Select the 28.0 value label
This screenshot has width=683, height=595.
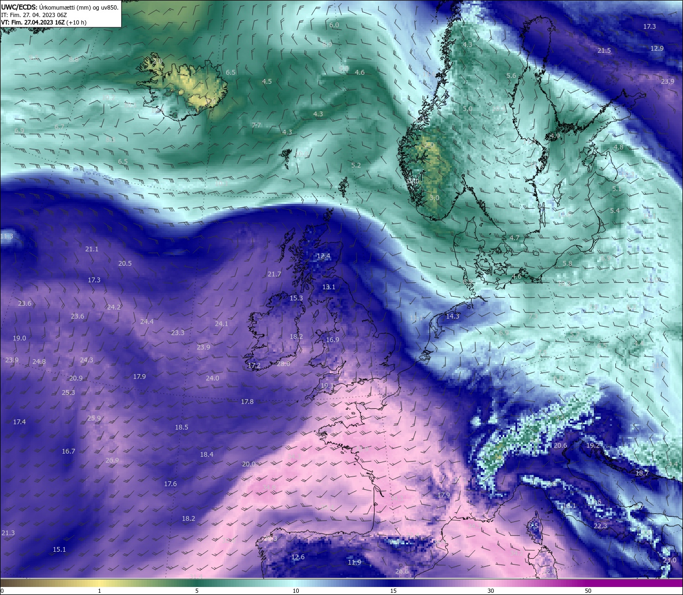(x=283, y=363)
